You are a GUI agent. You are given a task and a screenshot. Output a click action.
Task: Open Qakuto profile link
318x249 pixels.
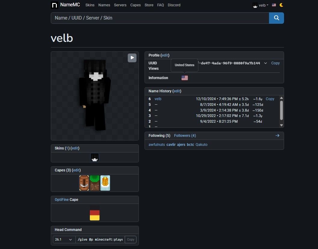(x=201, y=144)
